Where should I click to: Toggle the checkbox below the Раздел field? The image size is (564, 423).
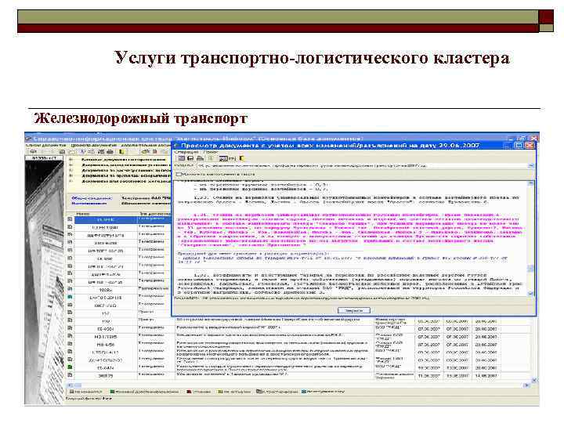[179, 174]
